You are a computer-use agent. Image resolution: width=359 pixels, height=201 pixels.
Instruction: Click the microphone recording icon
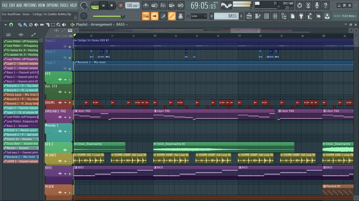317,5
